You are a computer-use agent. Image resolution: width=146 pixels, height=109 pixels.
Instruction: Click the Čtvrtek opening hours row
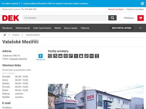click(15, 87)
